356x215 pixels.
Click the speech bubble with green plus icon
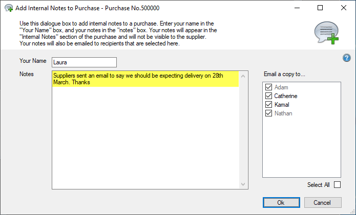pos(326,33)
